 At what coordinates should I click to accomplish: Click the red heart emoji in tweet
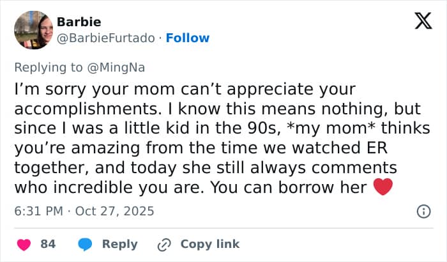tap(382, 189)
